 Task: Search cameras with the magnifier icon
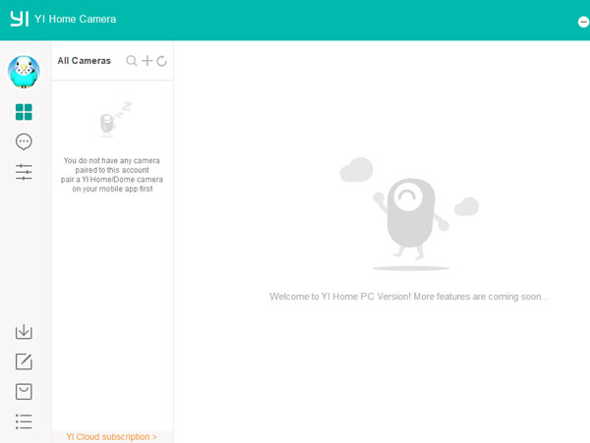132,61
